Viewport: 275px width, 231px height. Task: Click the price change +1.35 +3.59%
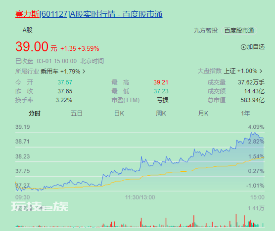(x=80, y=48)
